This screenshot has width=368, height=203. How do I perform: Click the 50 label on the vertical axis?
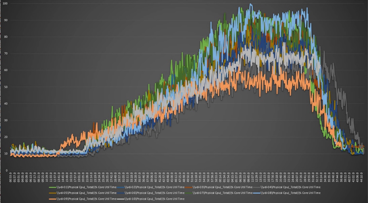coord(6,87)
